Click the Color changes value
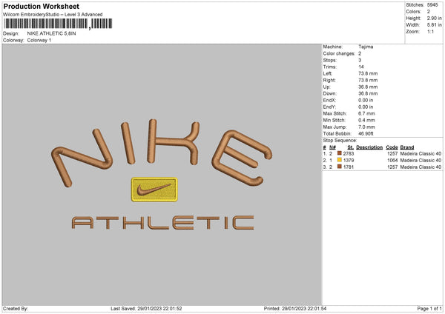 [x=360, y=53]
